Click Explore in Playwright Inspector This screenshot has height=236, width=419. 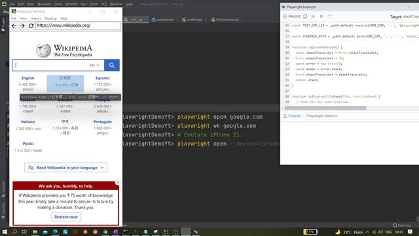[x=292, y=116]
